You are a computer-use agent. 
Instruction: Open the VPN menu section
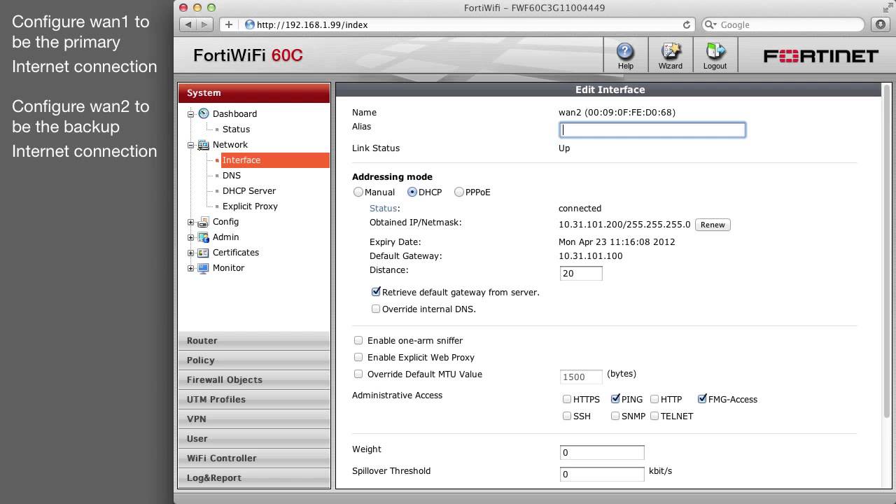pos(254,419)
